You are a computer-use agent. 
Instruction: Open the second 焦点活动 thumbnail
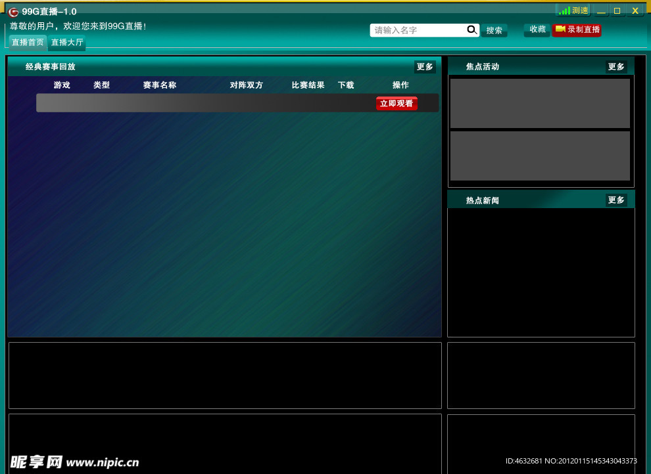click(540, 156)
